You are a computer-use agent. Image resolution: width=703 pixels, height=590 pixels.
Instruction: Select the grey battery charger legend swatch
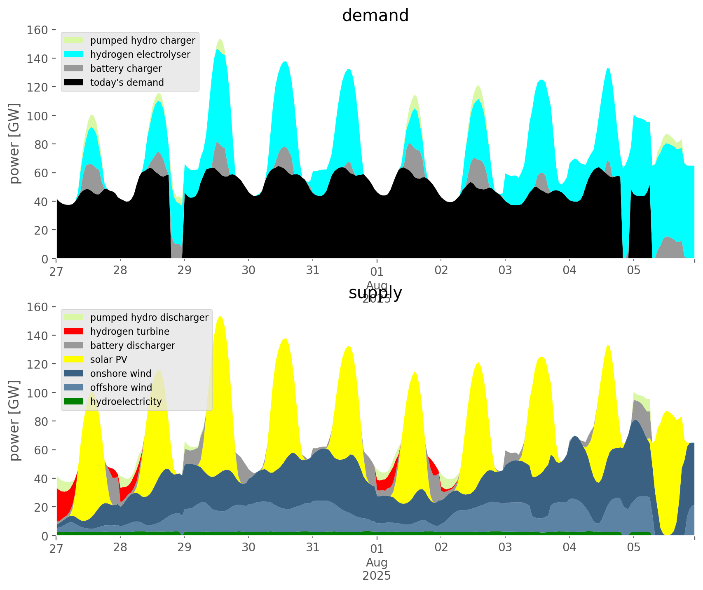[x=74, y=68]
